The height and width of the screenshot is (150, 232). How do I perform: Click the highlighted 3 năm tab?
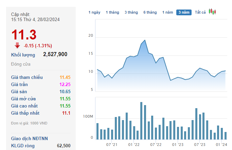(184, 13)
